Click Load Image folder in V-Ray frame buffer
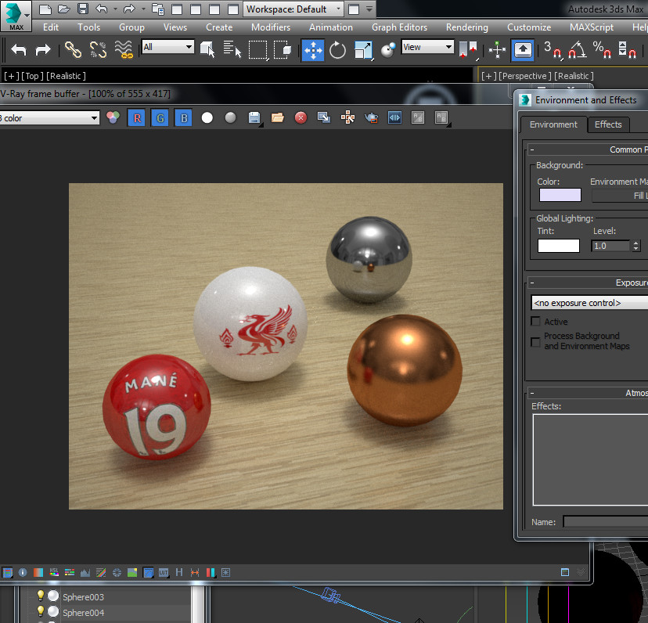 pos(277,118)
